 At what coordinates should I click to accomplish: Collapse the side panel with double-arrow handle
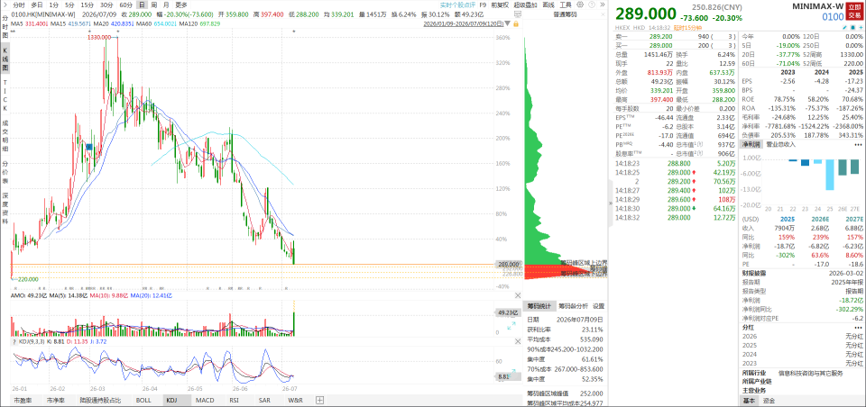[x=611, y=203]
